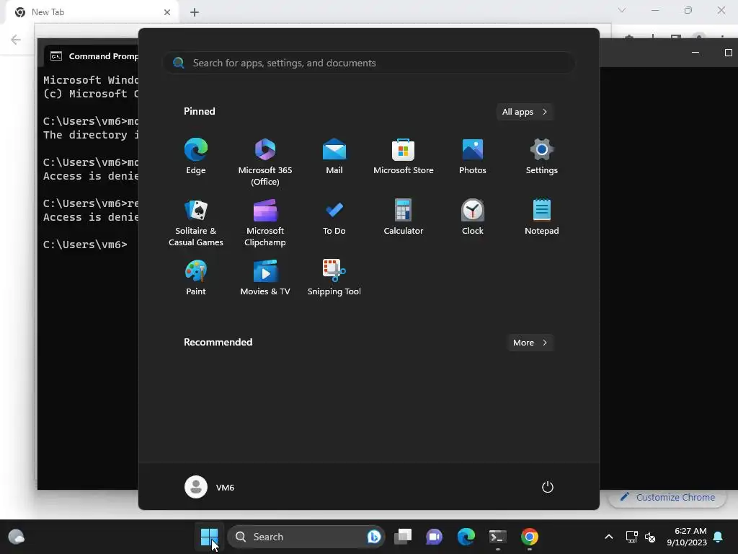This screenshot has width=738, height=554.
Task: Select the New Tab tab in Chrome
Action: [92, 12]
